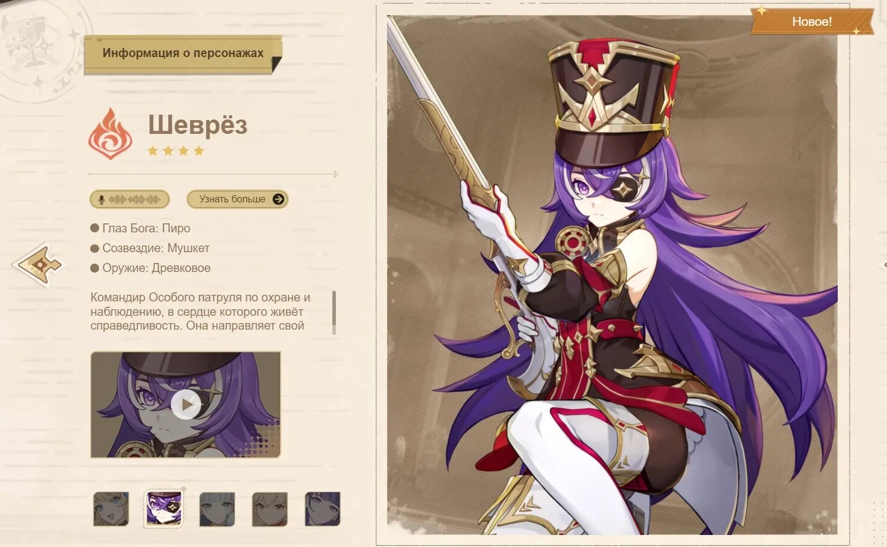Advance to next character via right edge arrow
887x547 pixels.
point(883,264)
